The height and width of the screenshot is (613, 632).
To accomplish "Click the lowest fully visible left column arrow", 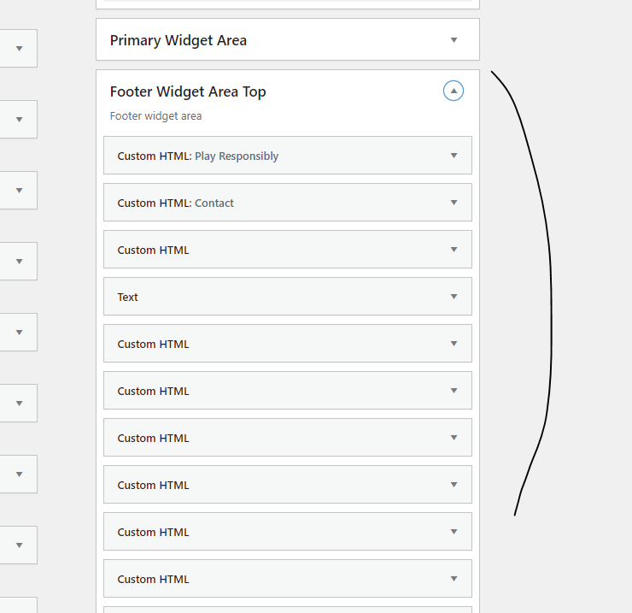I will tap(19, 545).
